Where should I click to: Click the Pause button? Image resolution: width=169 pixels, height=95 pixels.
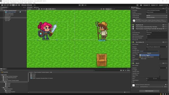tap(82, 5)
